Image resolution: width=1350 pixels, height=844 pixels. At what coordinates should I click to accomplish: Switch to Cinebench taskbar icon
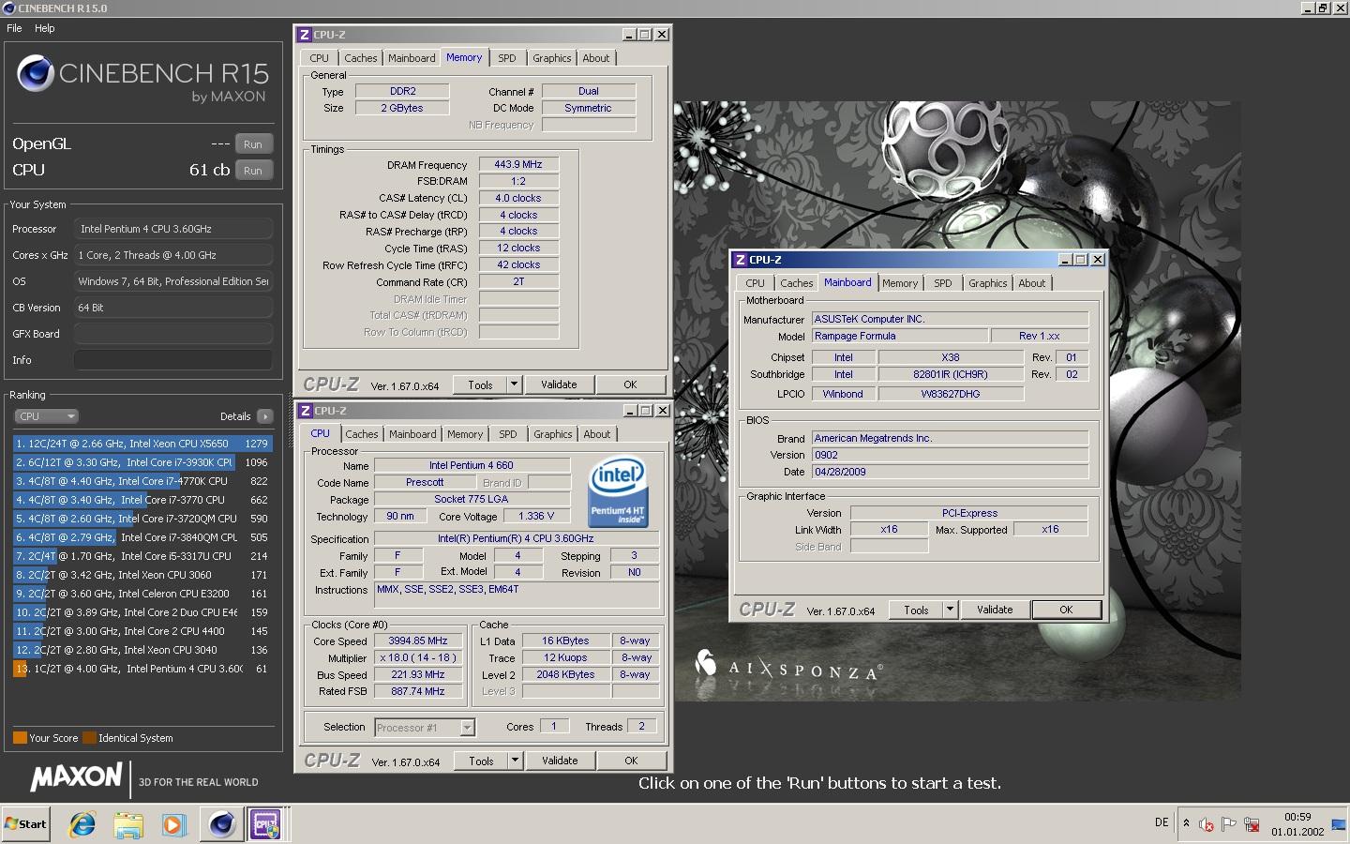pos(222,824)
